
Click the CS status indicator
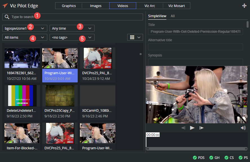pos(229,158)
